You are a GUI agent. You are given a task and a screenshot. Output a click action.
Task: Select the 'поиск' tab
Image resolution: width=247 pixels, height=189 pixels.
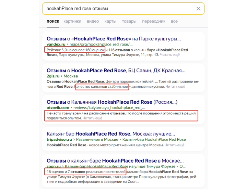click(x=53, y=21)
